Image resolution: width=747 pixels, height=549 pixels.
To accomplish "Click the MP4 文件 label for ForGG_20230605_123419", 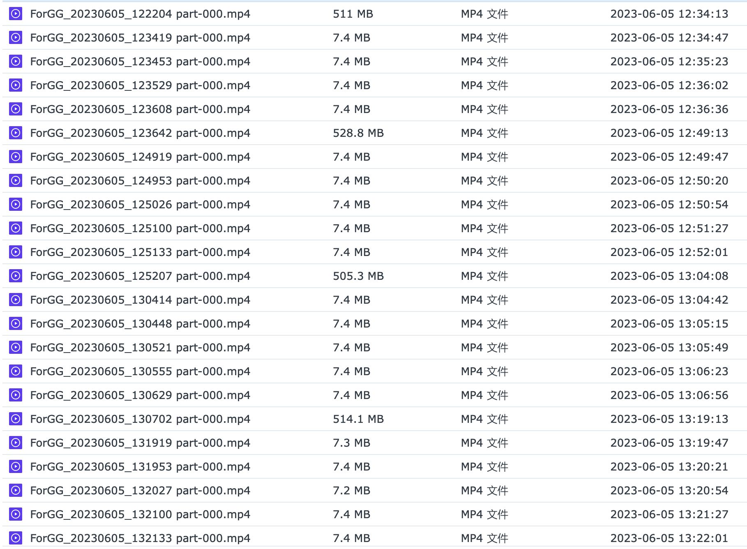I will (x=484, y=37).
